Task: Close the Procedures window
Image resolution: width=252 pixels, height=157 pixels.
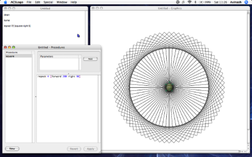Action: [x=5, y=47]
